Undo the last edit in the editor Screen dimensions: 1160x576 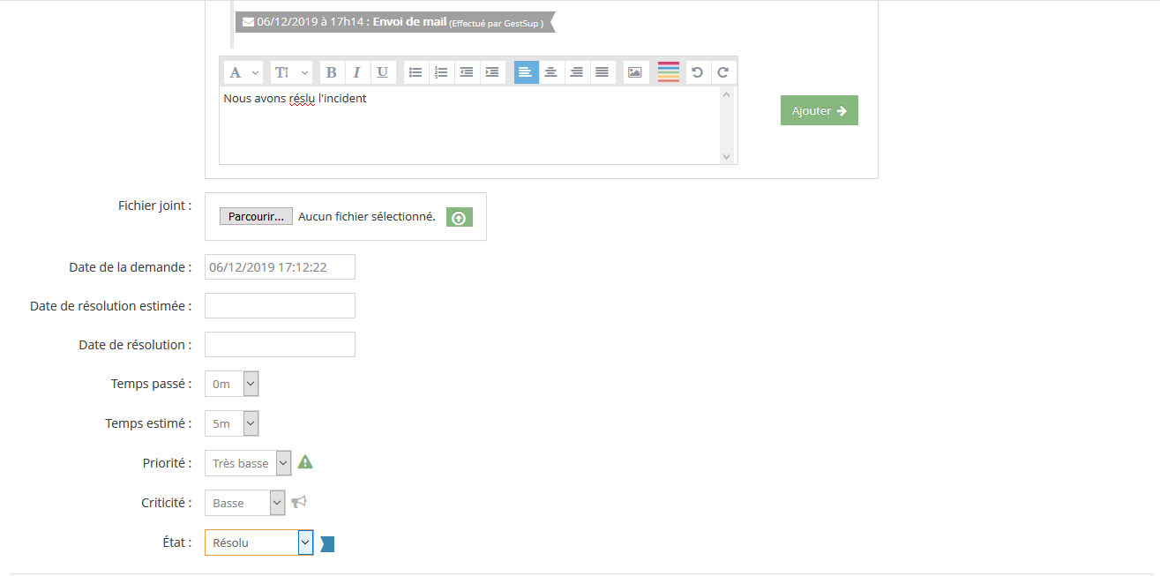tap(697, 72)
